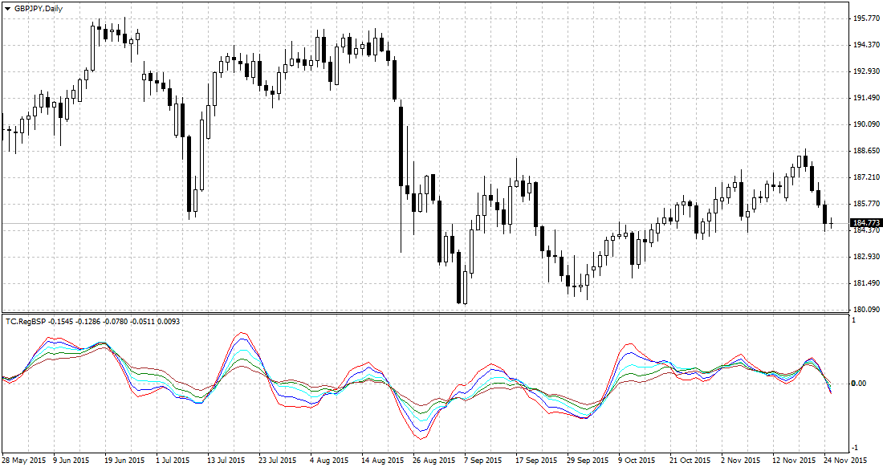Open the chart menu triangle beside GBPJPY,Daily
The image size is (883, 467).
click(x=7, y=9)
